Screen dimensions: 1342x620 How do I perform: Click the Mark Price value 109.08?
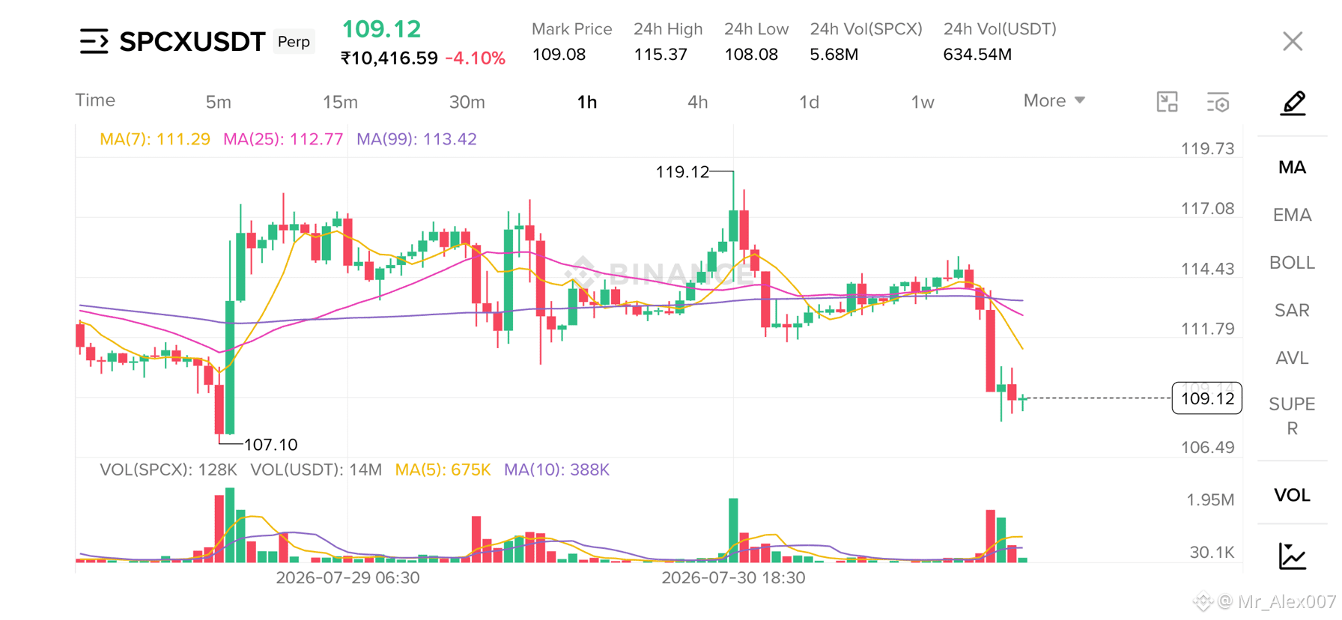[559, 55]
